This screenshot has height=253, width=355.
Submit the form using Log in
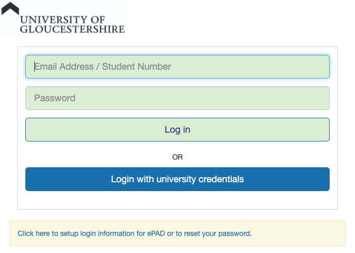point(177,130)
